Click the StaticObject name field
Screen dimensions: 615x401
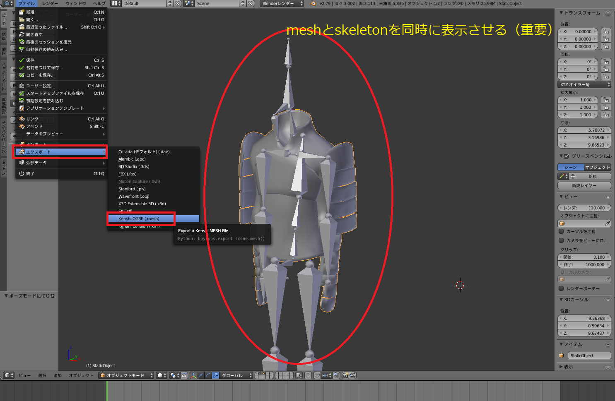[589, 355]
